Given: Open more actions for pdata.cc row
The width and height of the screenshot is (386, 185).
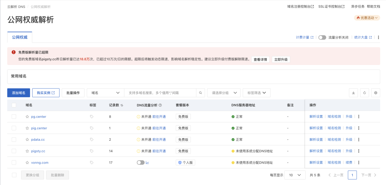Looking at the screenshot, I should pyautogui.click(x=359, y=140).
